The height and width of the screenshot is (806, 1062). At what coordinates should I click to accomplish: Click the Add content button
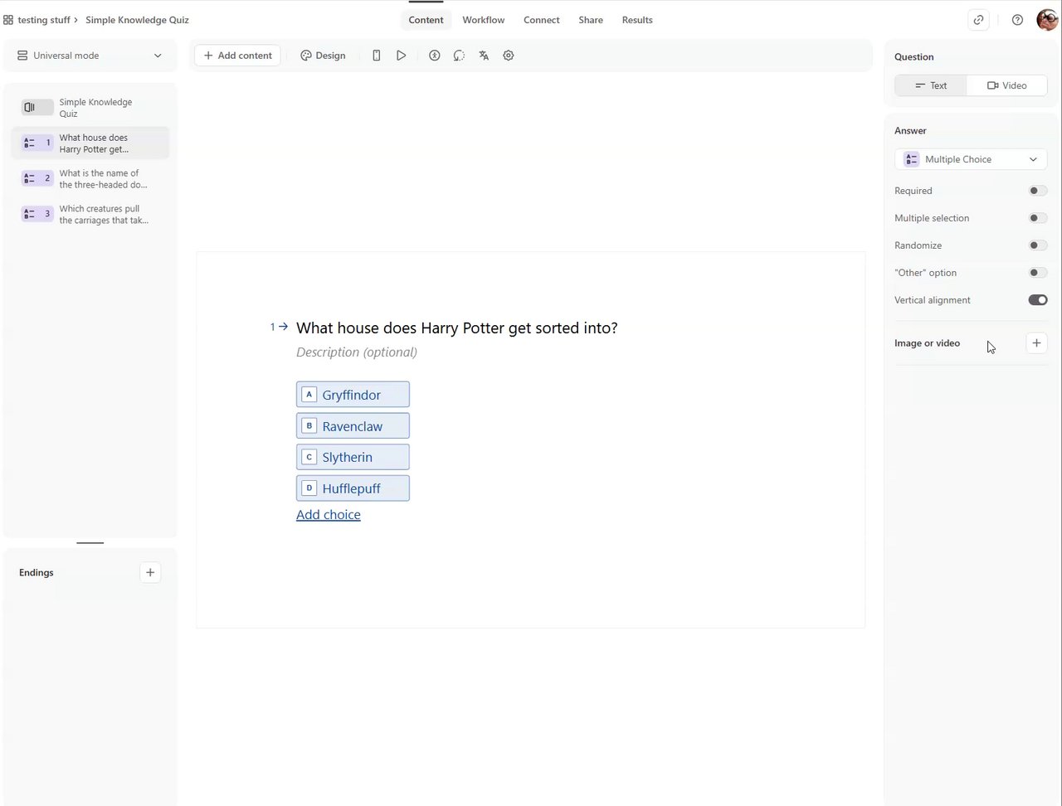[x=238, y=56]
